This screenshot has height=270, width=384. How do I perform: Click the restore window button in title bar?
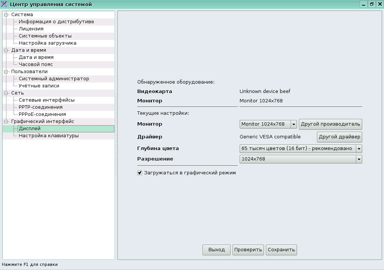372,4
